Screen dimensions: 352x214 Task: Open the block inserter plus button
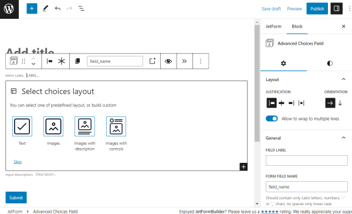32,9
